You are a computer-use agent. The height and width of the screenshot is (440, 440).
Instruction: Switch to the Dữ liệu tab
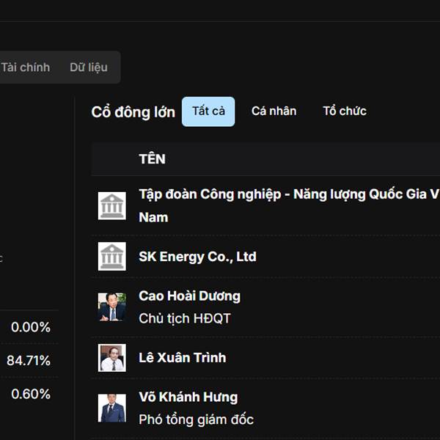coord(89,67)
